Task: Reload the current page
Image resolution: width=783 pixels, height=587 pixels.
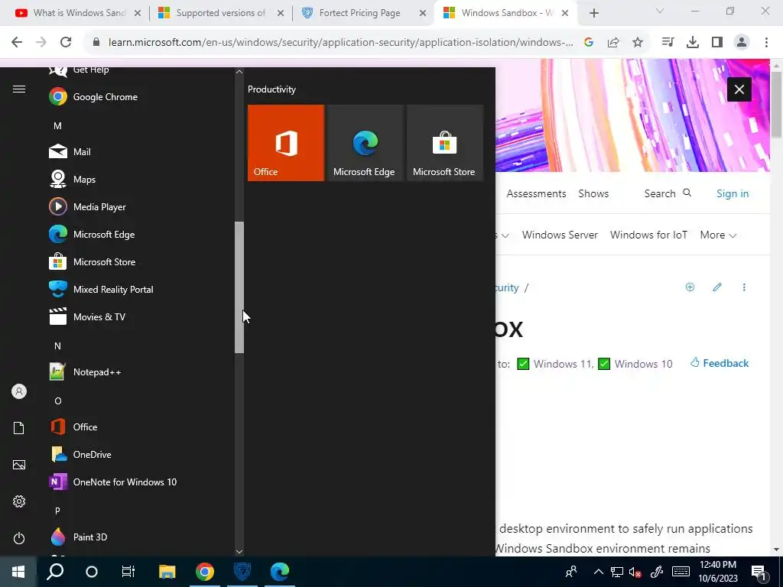Action: [66, 43]
